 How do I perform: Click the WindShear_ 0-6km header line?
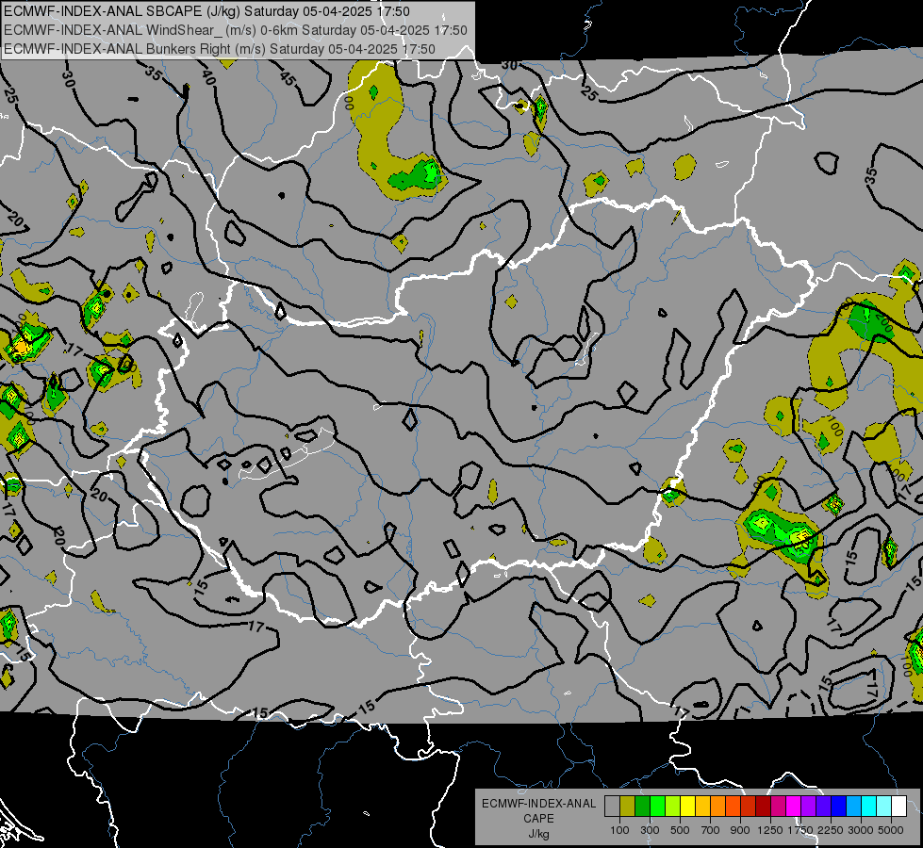[x=236, y=30]
